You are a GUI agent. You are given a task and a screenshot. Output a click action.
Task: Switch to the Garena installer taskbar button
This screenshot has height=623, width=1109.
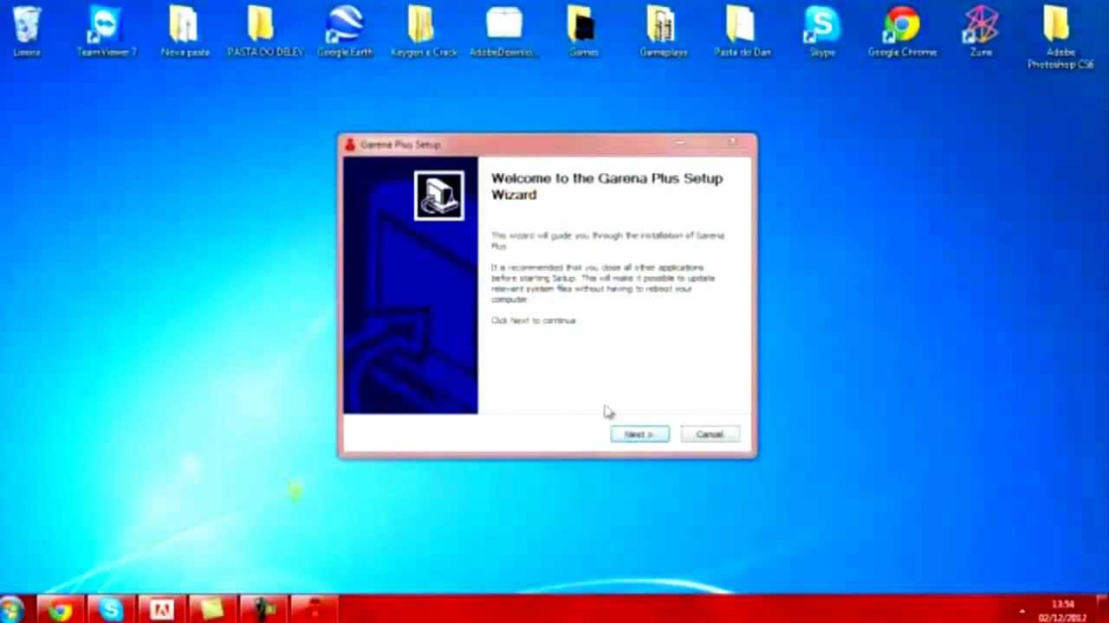coord(315,609)
